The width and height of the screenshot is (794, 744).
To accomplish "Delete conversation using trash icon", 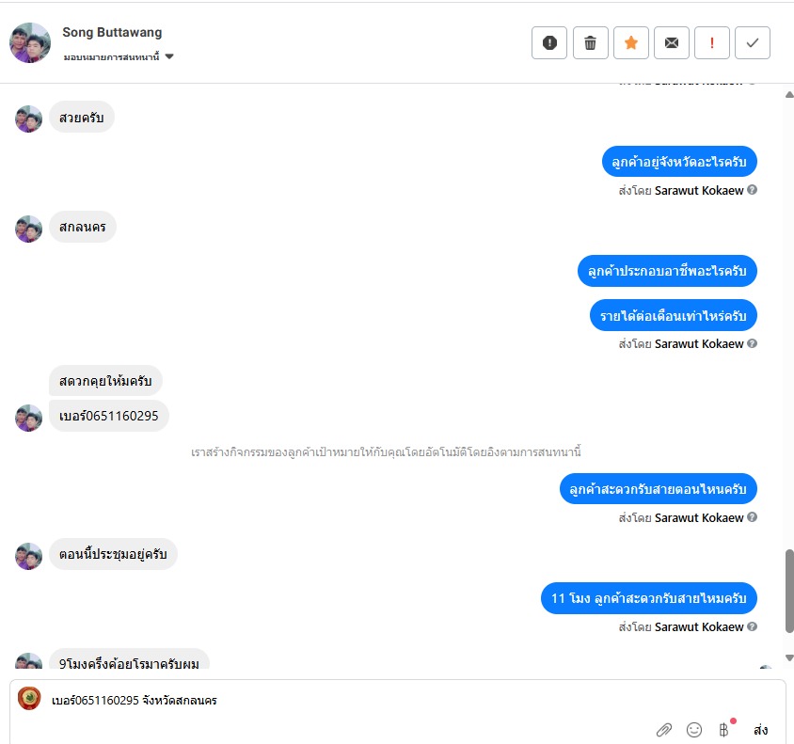I will tap(591, 43).
